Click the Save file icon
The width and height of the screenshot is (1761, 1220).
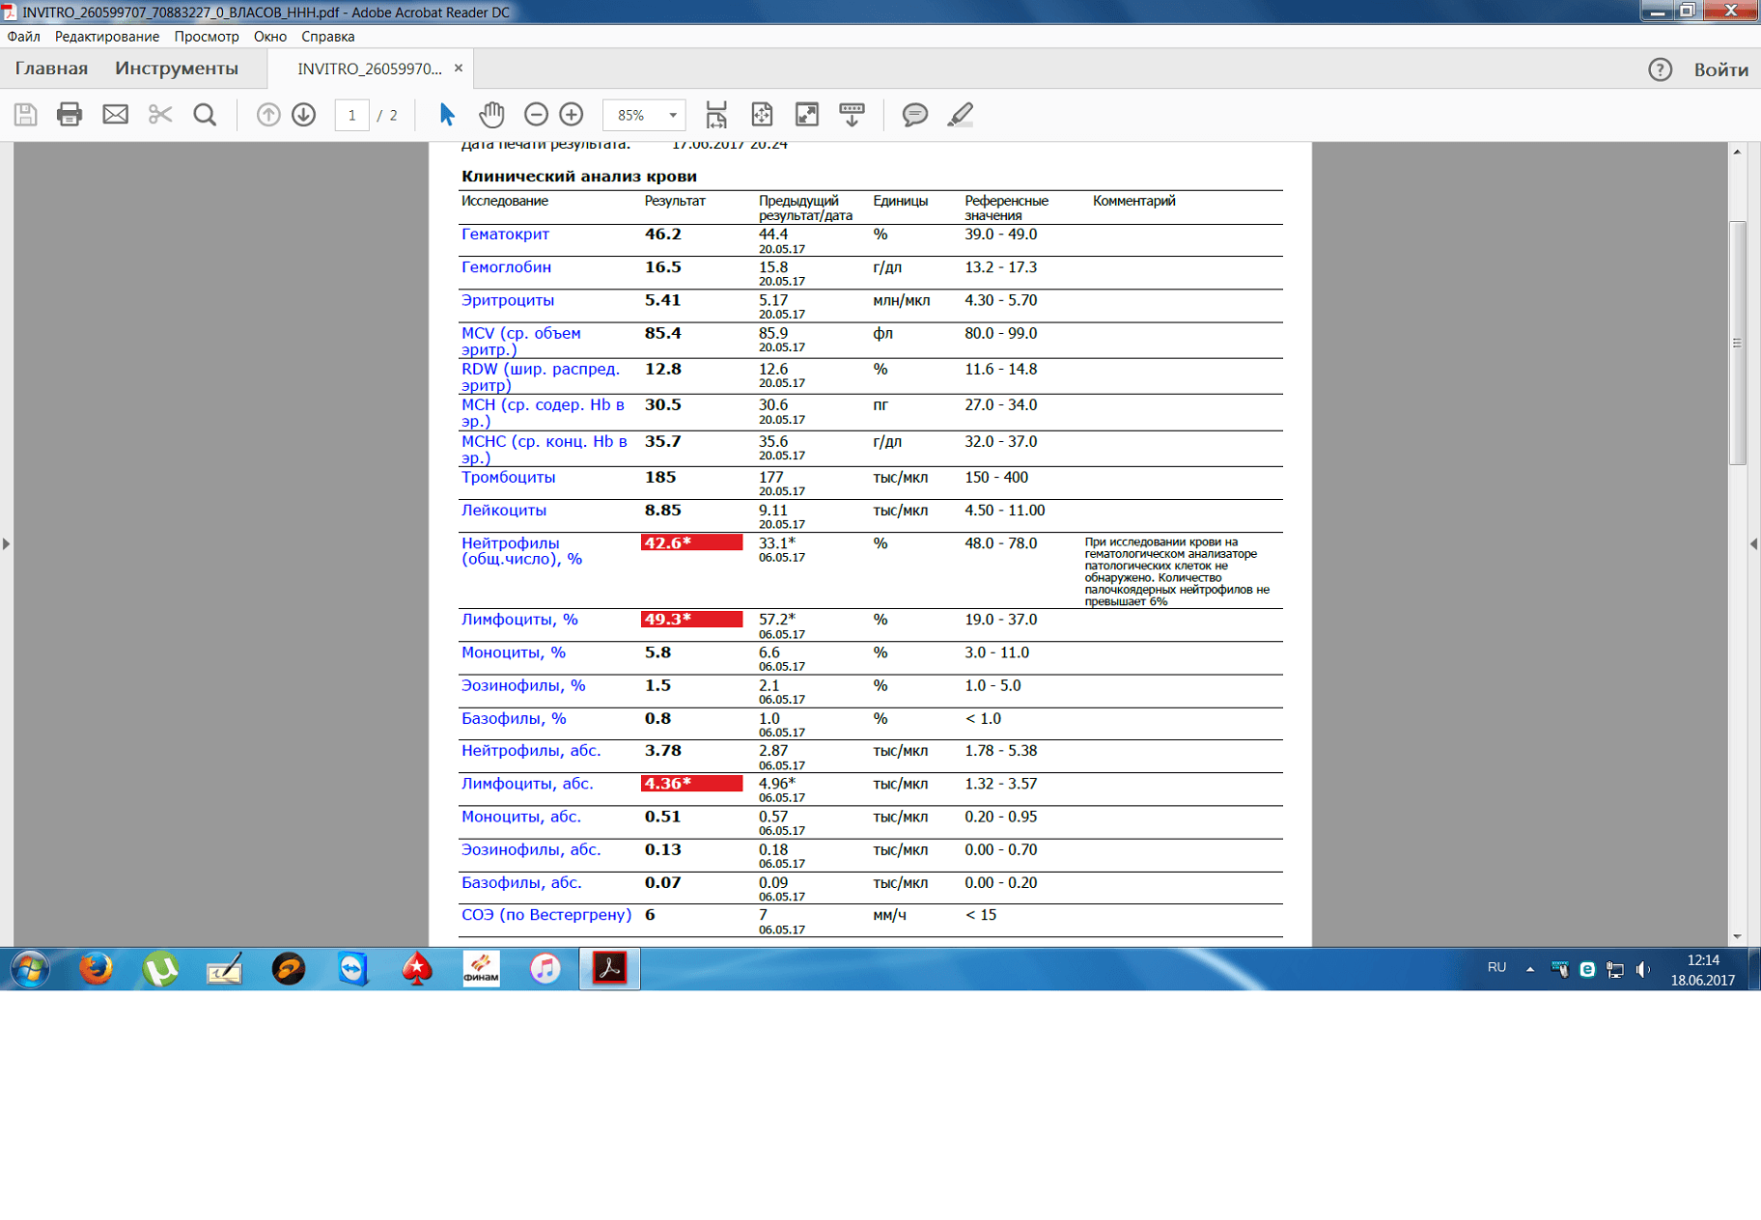point(25,115)
